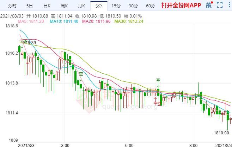
Task: Open the 打开金投网APP link
Action: (181, 6)
